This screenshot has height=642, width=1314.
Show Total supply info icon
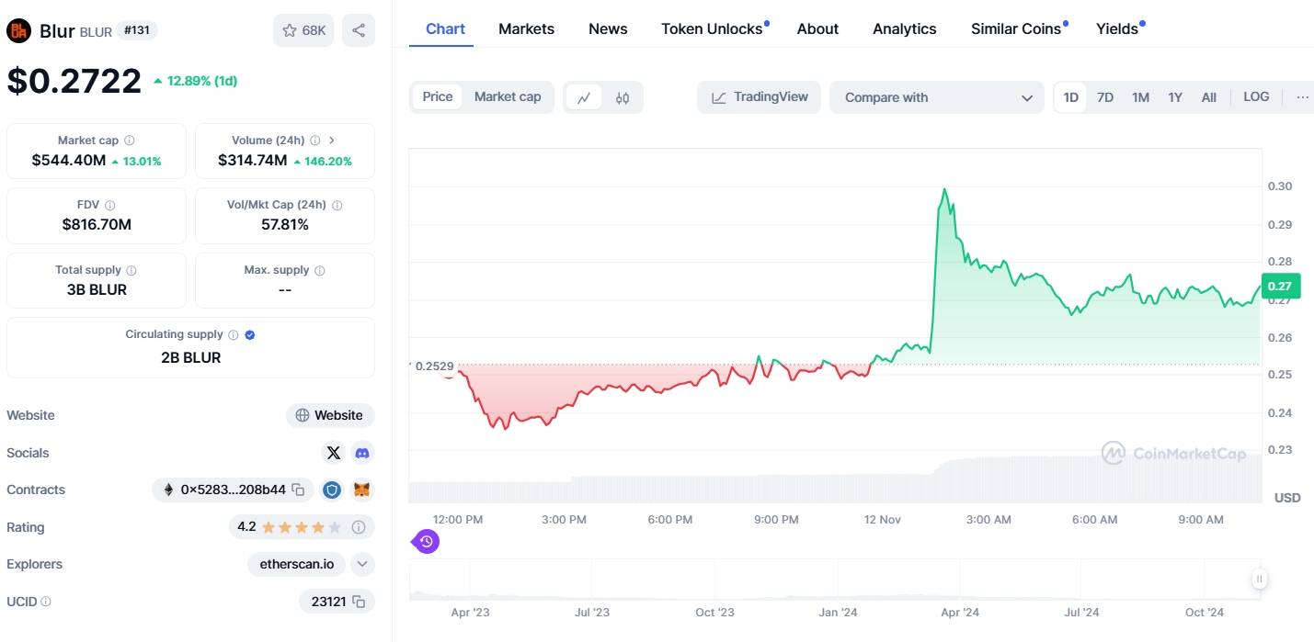click(131, 271)
